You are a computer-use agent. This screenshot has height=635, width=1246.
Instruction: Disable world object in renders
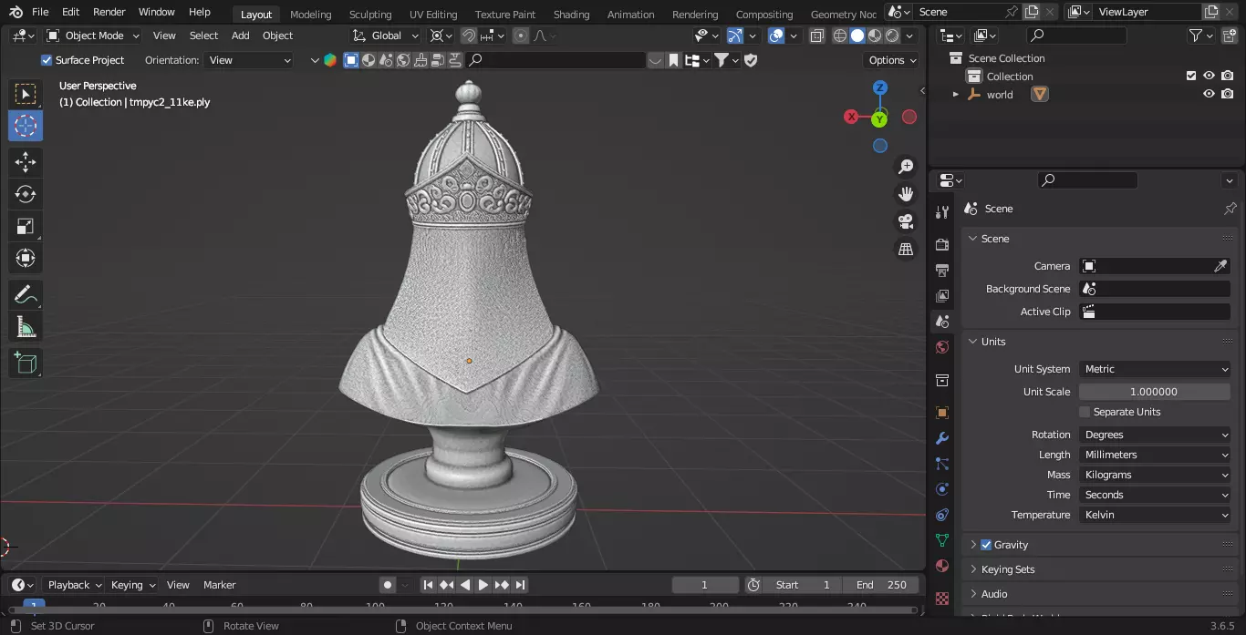1228,95
